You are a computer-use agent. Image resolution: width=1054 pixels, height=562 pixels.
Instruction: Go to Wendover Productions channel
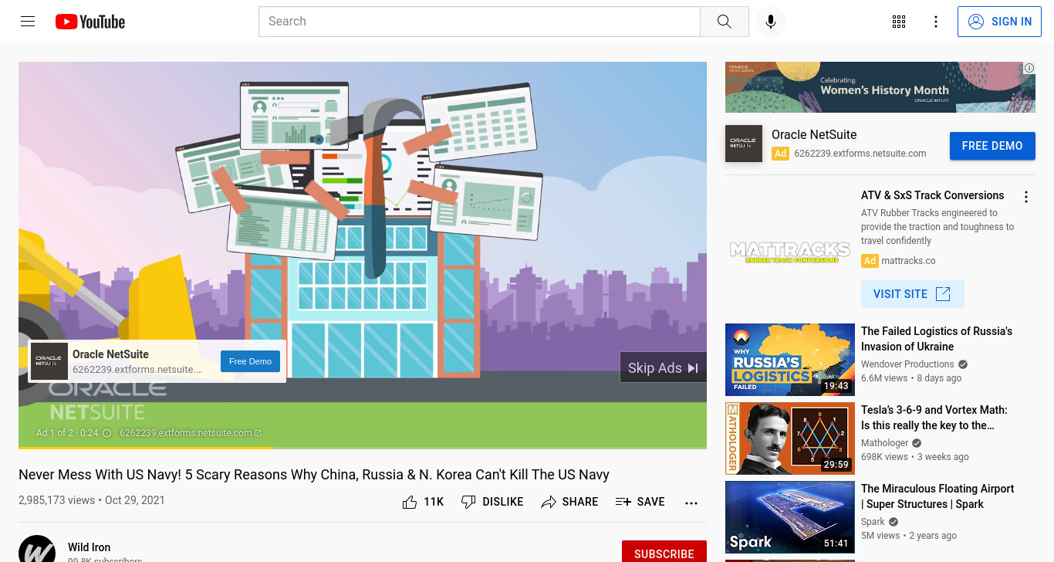[x=907, y=364]
